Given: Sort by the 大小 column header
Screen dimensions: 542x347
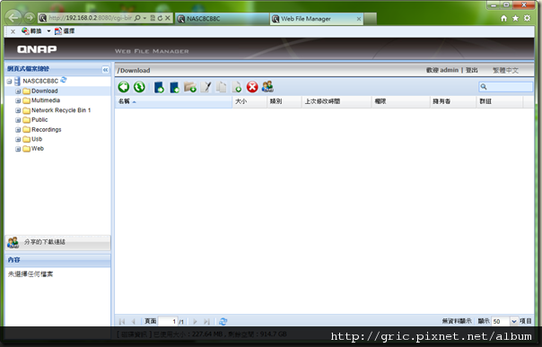Looking at the screenshot, I should (x=249, y=101).
